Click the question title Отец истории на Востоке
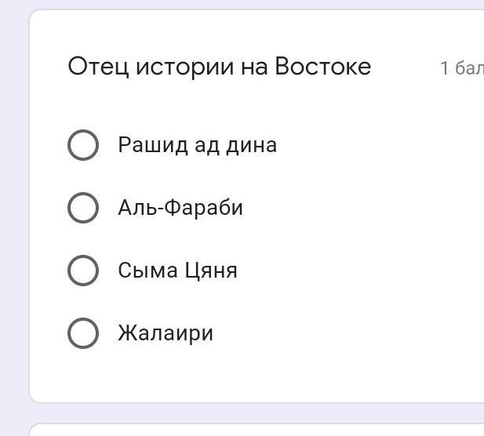484x436 pixels. pyautogui.click(x=219, y=67)
